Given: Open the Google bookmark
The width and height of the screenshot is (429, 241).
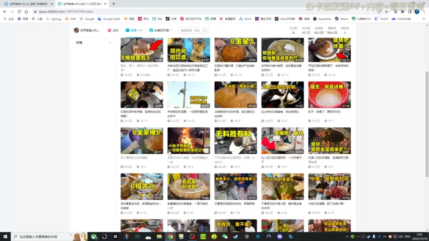Looking at the screenshot, I should 87,19.
